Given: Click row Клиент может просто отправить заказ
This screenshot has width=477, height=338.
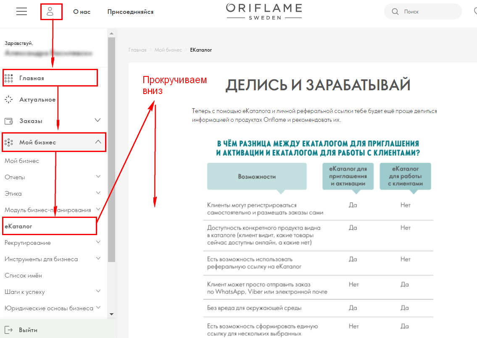Looking at the screenshot, I should 267,288.
